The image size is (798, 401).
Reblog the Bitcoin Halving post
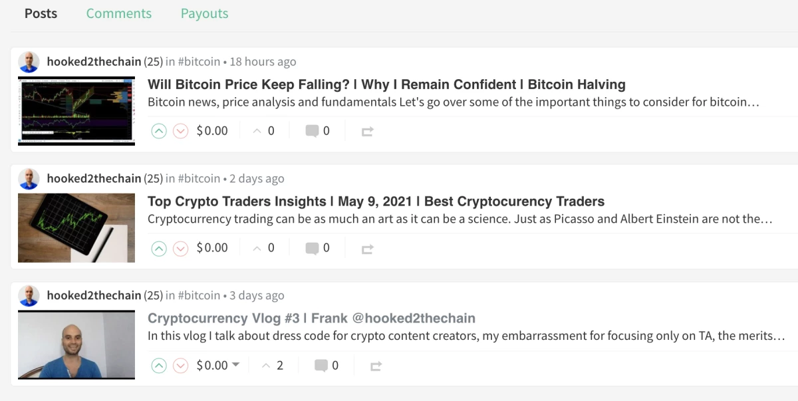tap(367, 132)
